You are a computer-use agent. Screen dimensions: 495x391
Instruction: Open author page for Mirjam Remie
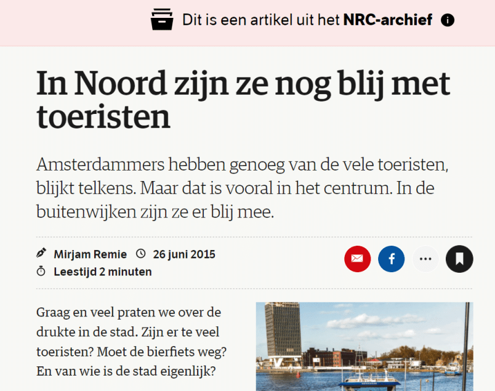91,253
